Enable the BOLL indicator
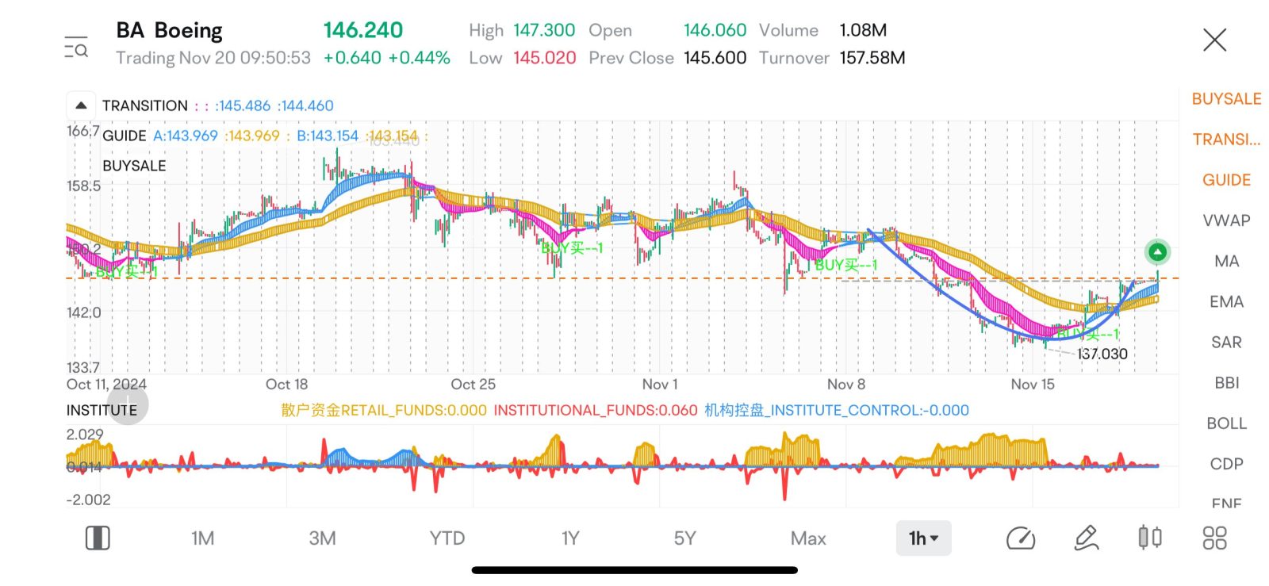 (x=1226, y=423)
